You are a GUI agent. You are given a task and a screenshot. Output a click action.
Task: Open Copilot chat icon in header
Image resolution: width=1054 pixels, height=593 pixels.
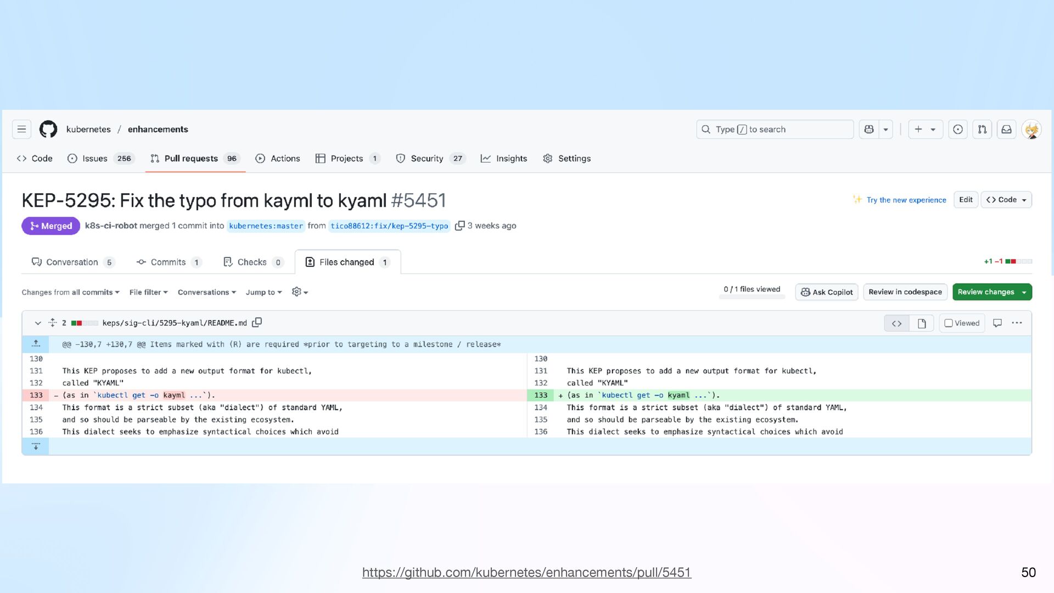point(869,130)
